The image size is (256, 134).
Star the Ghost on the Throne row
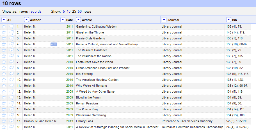pos(4,32)
